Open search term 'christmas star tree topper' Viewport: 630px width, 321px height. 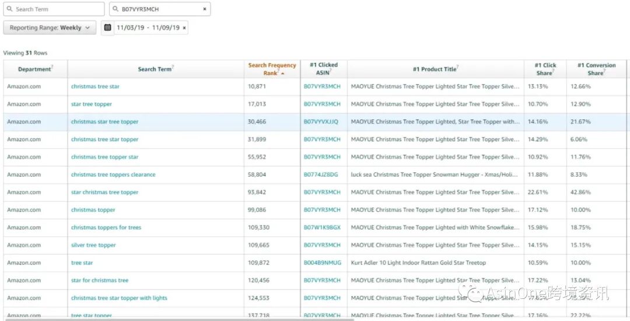coord(105,122)
